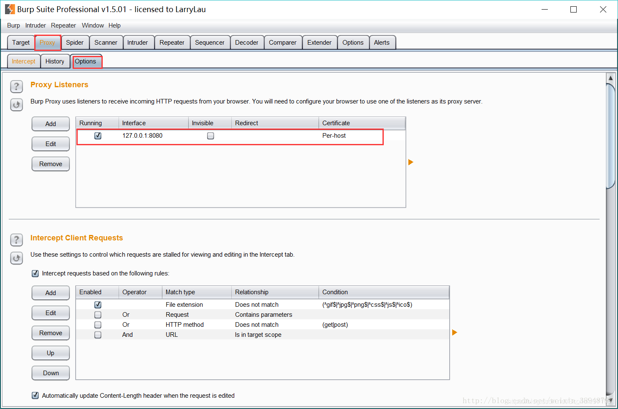Open the Help menu
The width and height of the screenshot is (618, 409).
pyautogui.click(x=114, y=25)
